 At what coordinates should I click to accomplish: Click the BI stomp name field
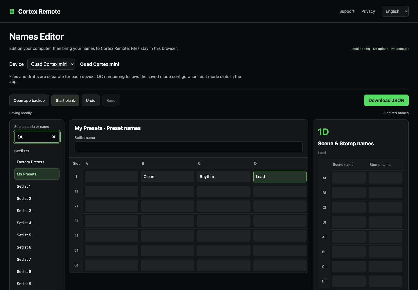click(x=385, y=193)
